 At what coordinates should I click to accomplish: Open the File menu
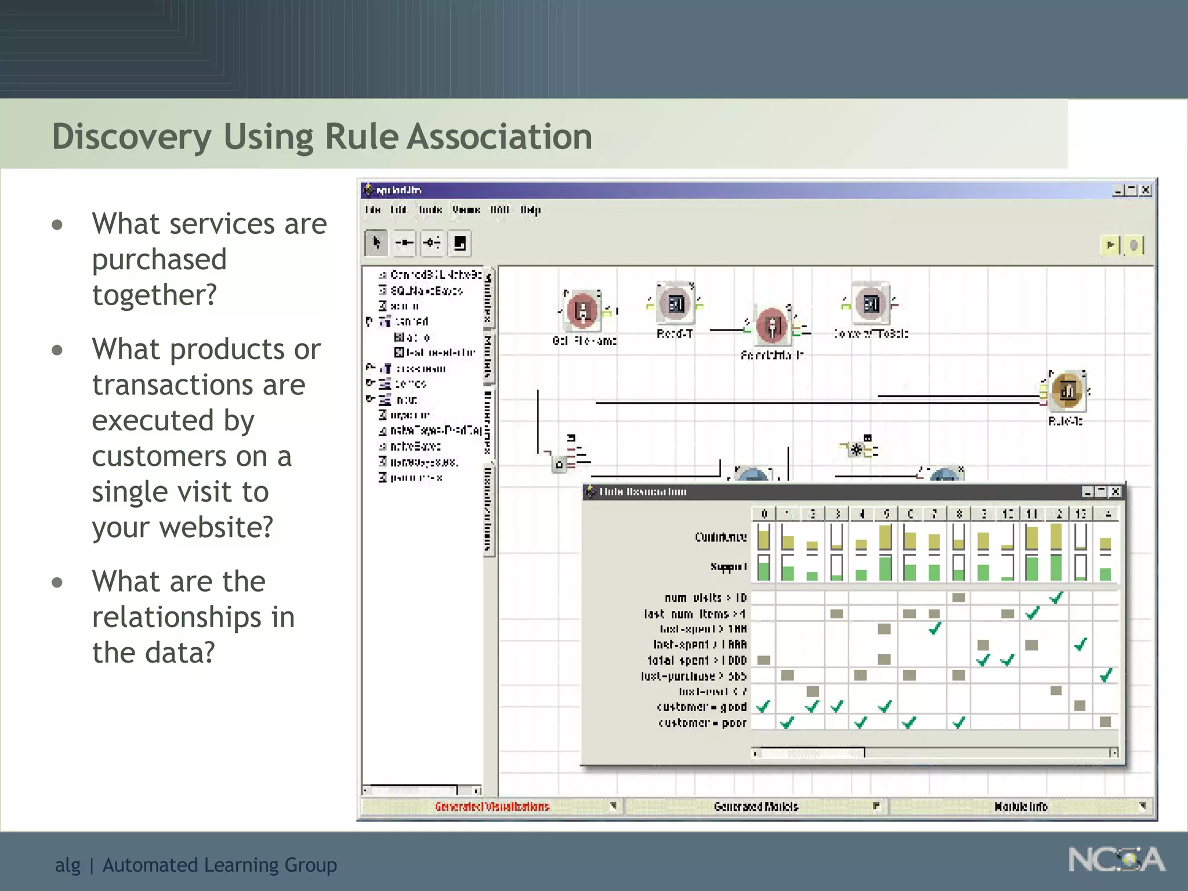[x=372, y=210]
